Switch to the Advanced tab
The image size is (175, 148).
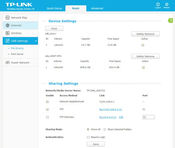(x=97, y=8)
